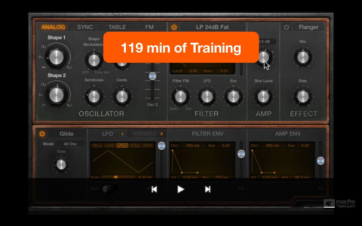Skip to the previous video
362x226 pixels.
coord(154,189)
